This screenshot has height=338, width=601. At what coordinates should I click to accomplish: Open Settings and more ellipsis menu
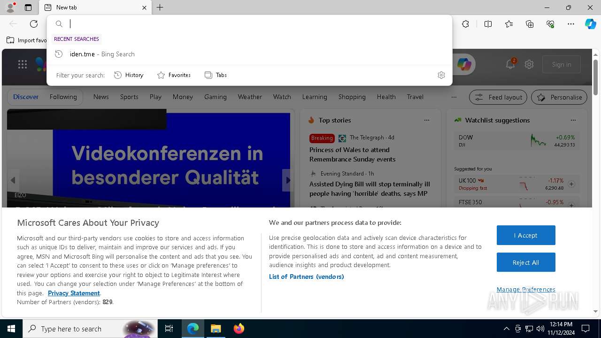[571, 24]
